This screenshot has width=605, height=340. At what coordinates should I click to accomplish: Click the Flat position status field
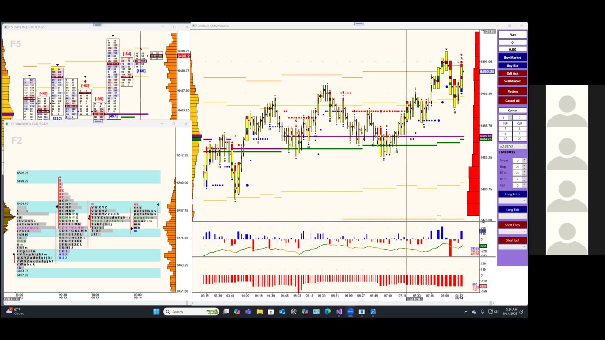[x=512, y=35]
